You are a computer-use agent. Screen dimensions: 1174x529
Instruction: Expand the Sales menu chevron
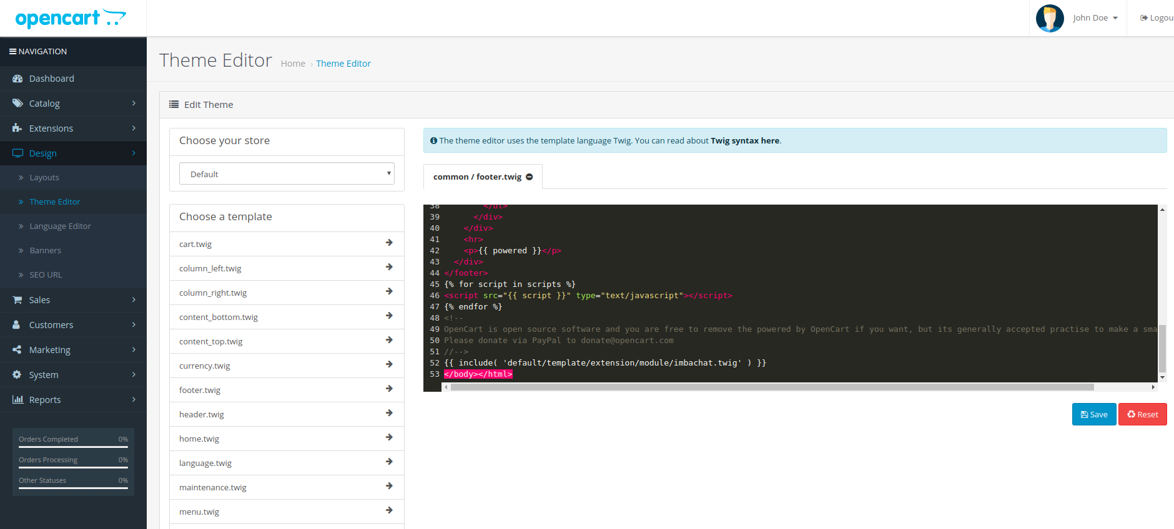tap(134, 300)
